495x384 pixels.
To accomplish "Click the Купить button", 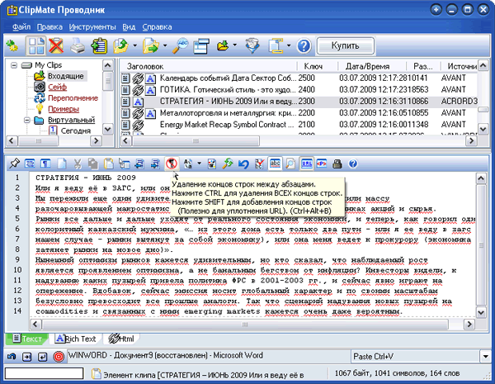I will click(x=346, y=45).
